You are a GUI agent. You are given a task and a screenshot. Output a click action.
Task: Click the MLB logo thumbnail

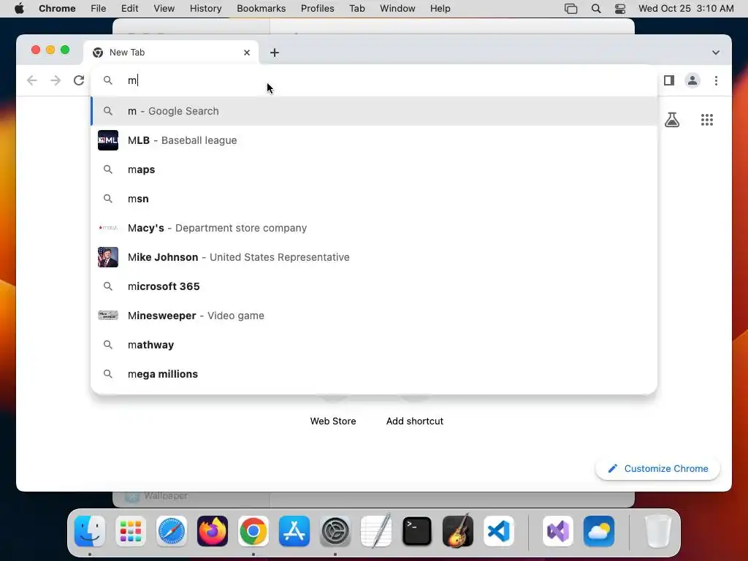pos(108,140)
